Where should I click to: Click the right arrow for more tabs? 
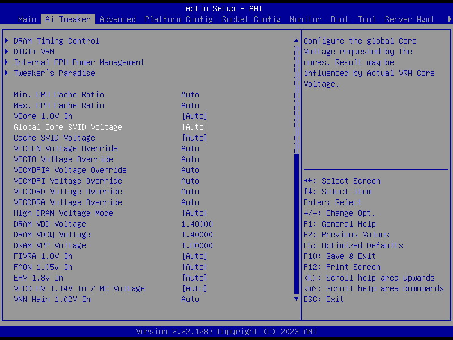tap(450, 19)
